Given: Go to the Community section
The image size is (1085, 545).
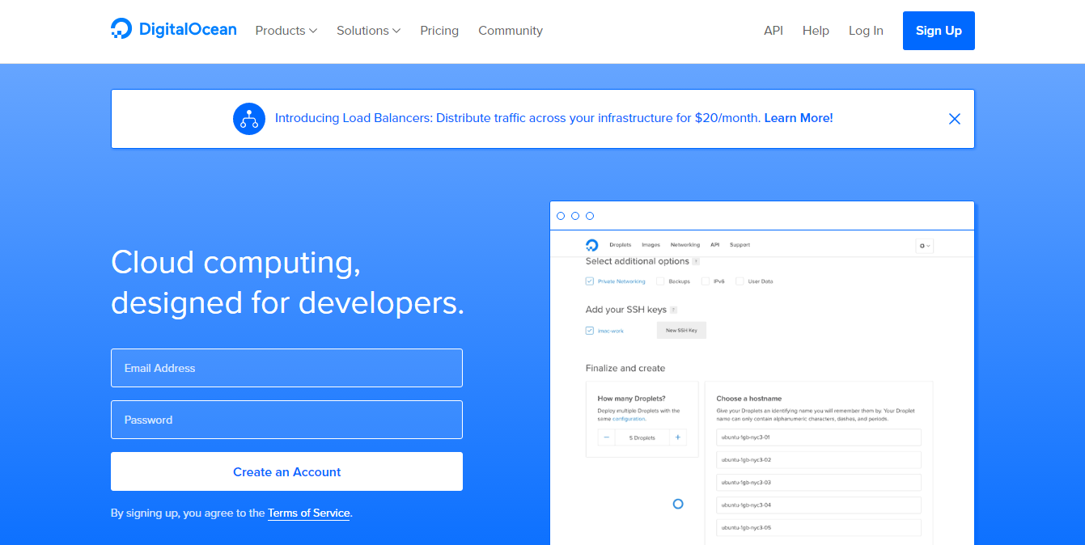Looking at the screenshot, I should pos(510,31).
